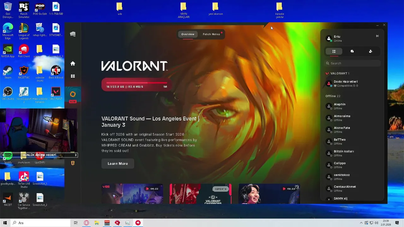Select friend Alone Fate
The height and width of the screenshot is (227, 404).
coord(353,130)
